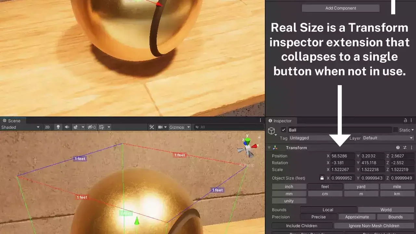Screen dimensions: 416x234
Task: Enable the Static checkbox
Action: pos(396,130)
